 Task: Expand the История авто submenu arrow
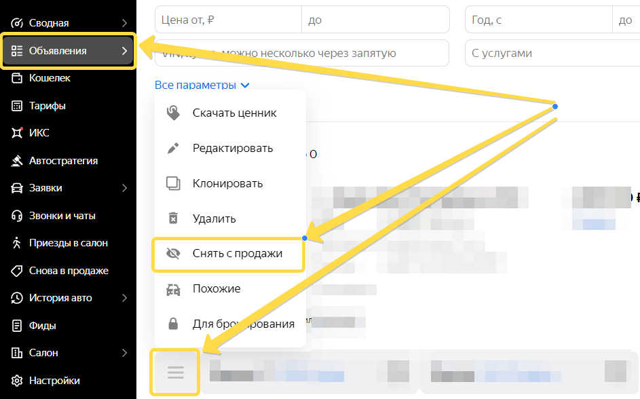tap(124, 298)
